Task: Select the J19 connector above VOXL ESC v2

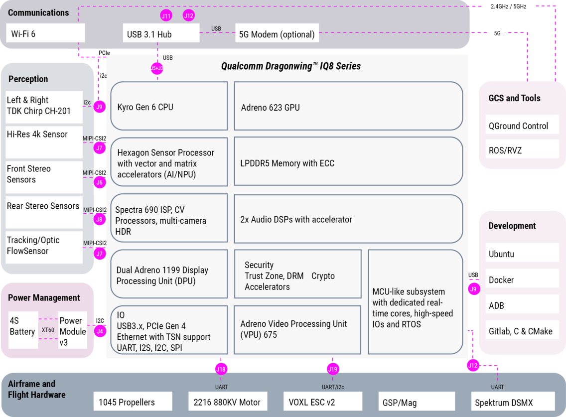Action: [333, 369]
